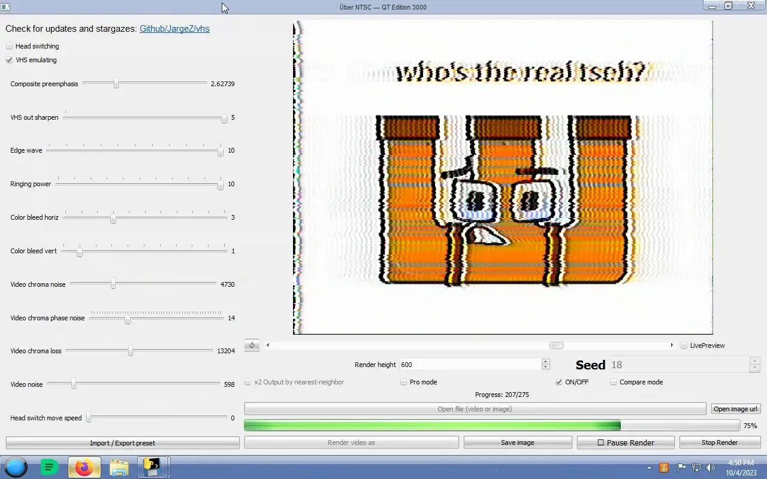
Task: Click Import / Export preset button
Action: [122, 443]
